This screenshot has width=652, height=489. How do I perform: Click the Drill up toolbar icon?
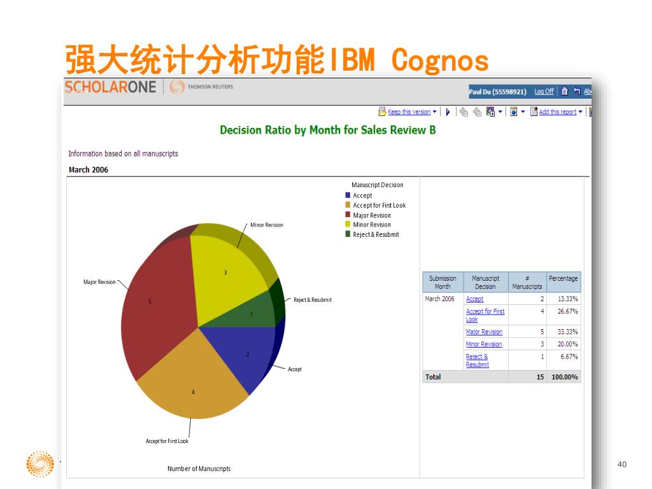click(x=477, y=112)
